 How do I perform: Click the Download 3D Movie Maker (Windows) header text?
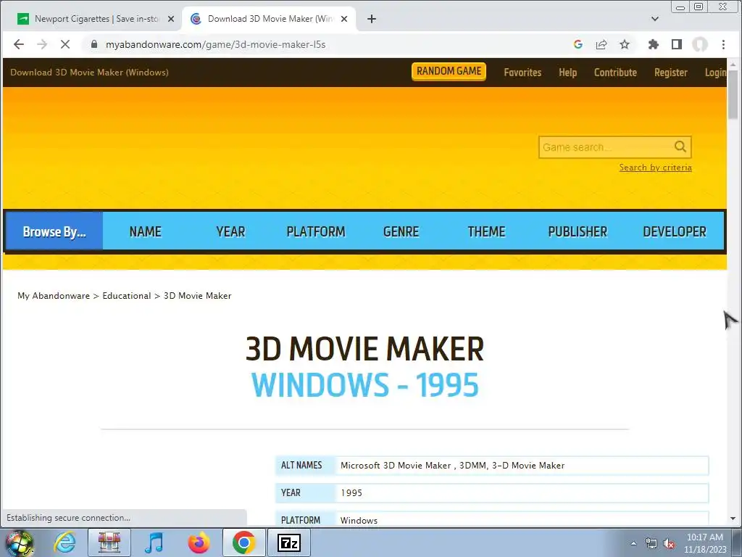tap(89, 73)
